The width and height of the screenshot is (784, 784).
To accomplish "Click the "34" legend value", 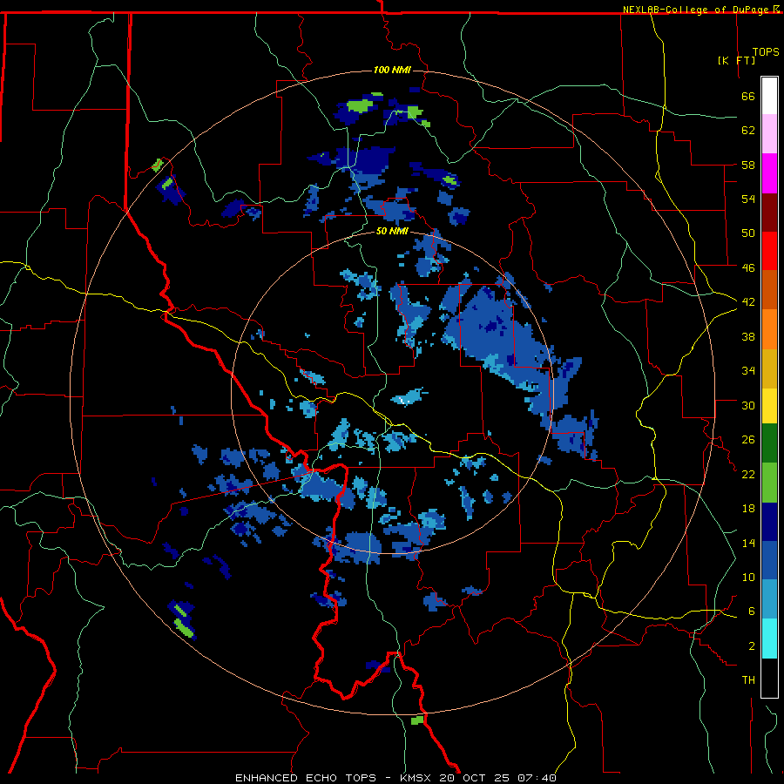I will coord(748,371).
